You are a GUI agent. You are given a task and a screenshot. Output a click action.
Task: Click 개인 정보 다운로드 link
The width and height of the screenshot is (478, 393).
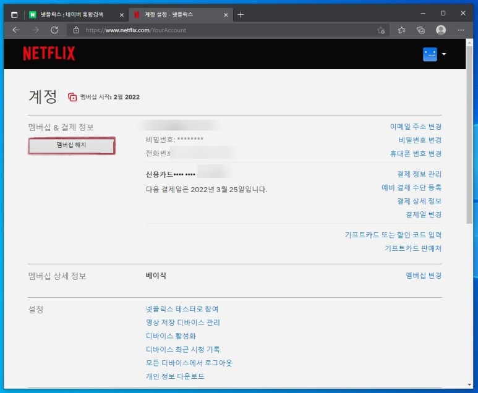[175, 376]
